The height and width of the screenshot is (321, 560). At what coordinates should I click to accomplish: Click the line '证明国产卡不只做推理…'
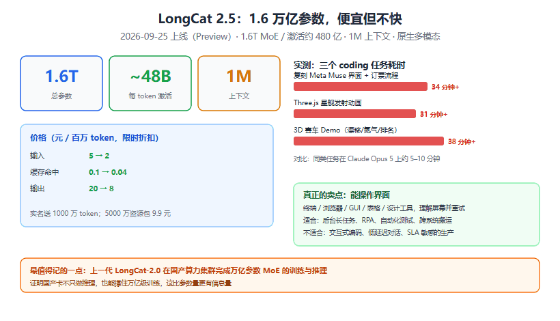tap(130, 283)
